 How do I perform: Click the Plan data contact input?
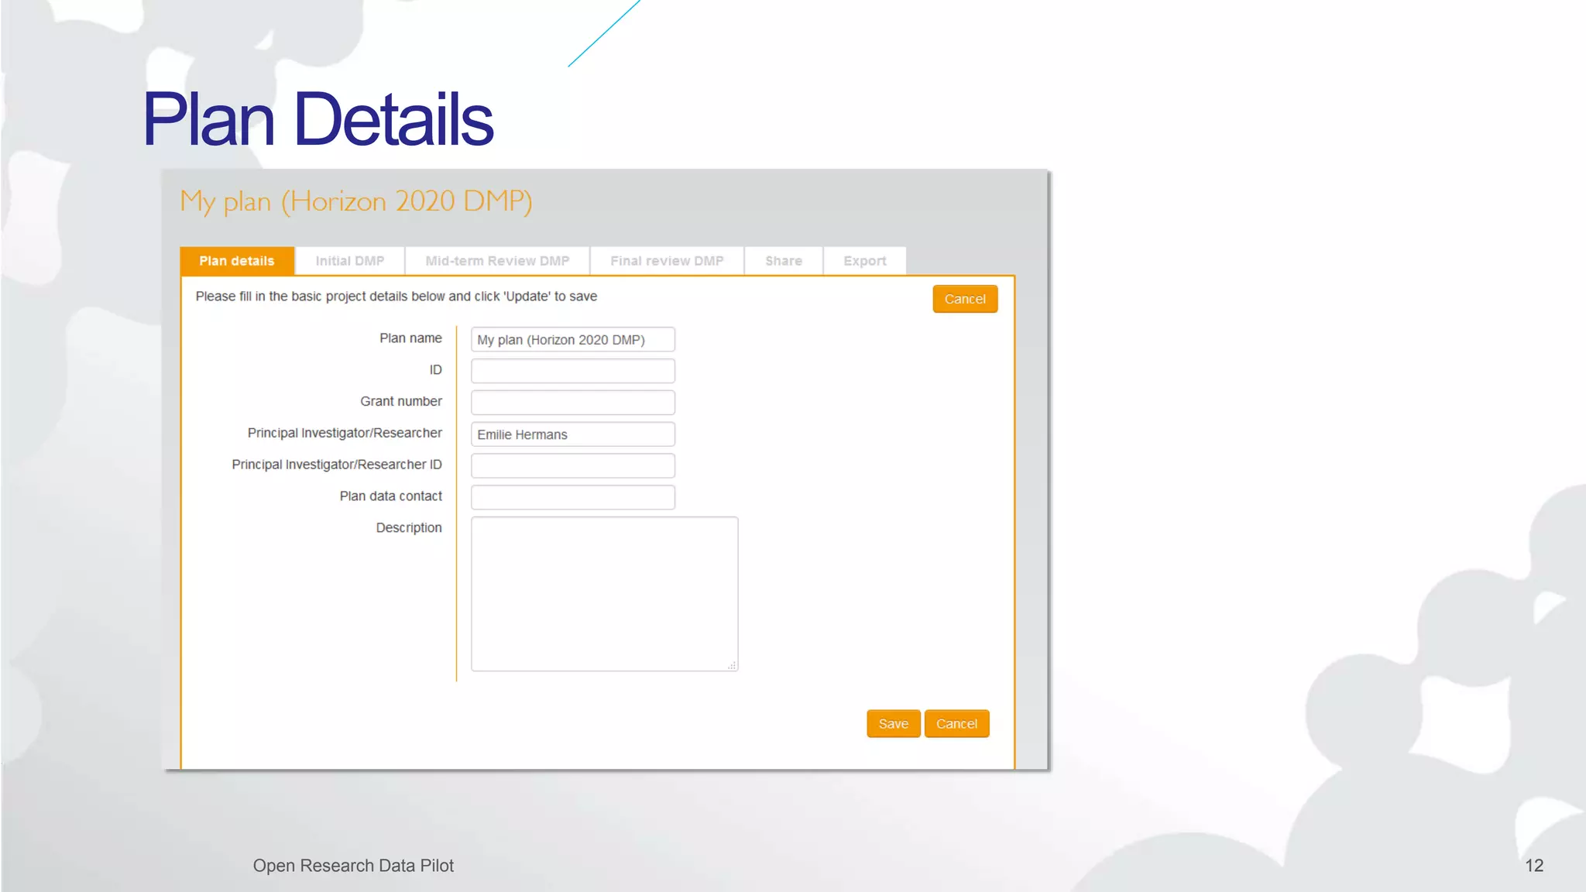click(x=572, y=497)
